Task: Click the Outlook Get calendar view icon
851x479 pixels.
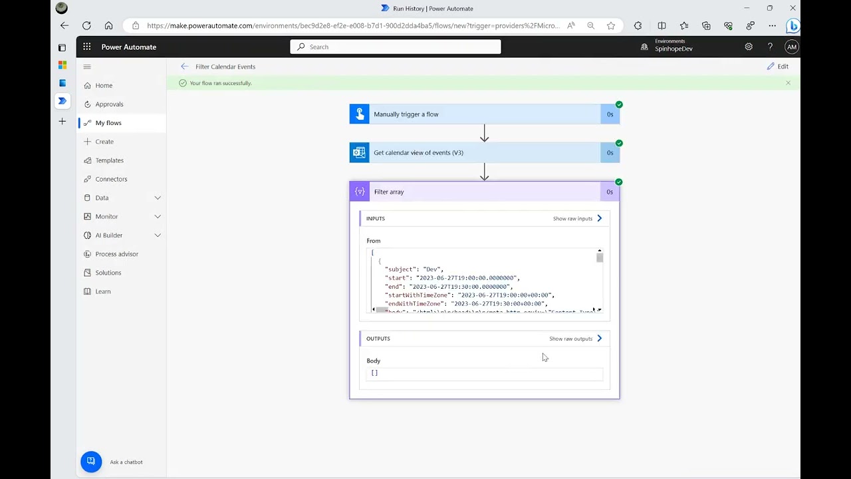Action: tap(359, 152)
